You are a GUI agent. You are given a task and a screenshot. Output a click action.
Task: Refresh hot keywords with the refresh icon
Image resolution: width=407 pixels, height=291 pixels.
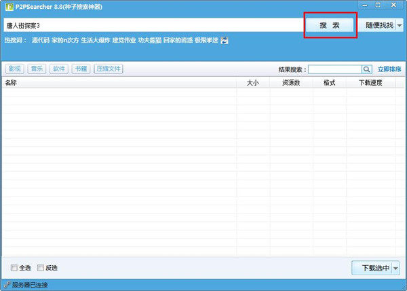(x=225, y=40)
